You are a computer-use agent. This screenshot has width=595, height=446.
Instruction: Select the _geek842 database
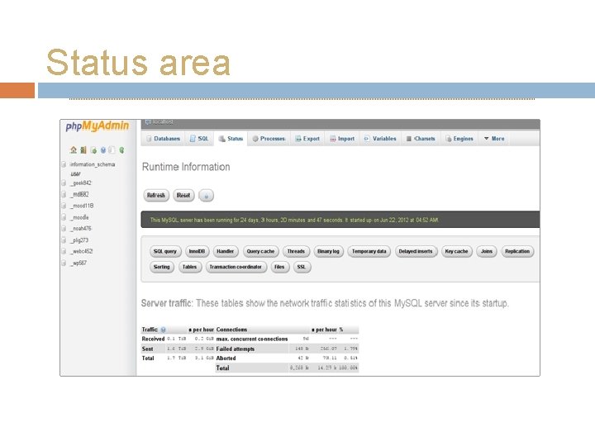tap(81, 183)
